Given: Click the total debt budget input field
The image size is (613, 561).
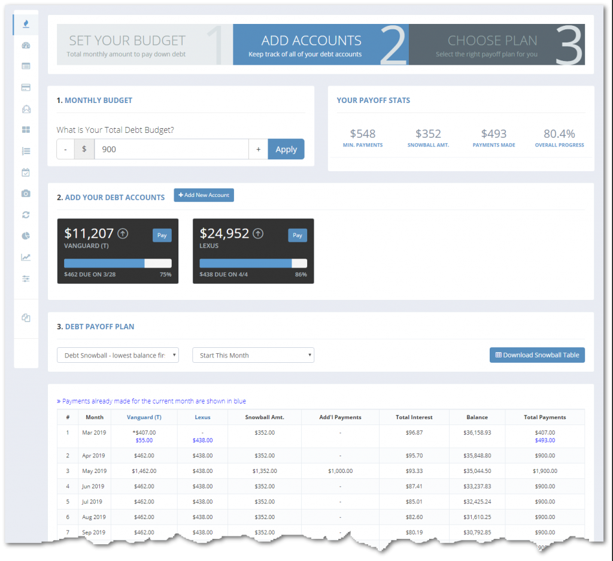Looking at the screenshot, I should click(x=171, y=149).
